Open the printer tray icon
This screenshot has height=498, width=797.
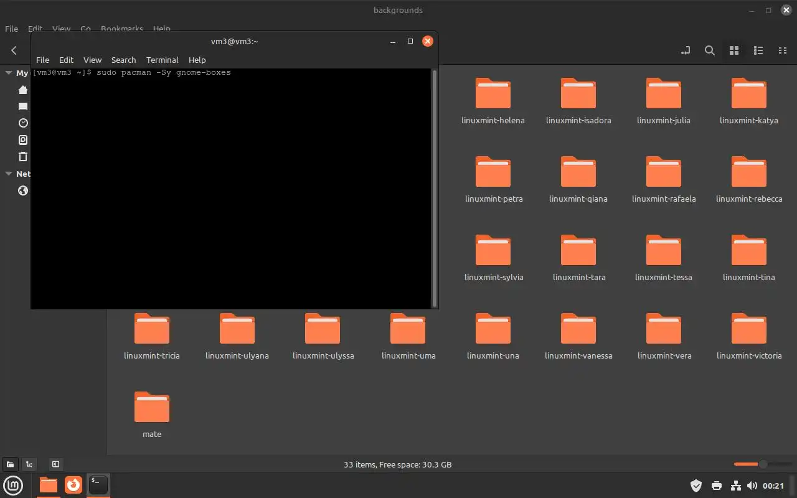tap(717, 486)
